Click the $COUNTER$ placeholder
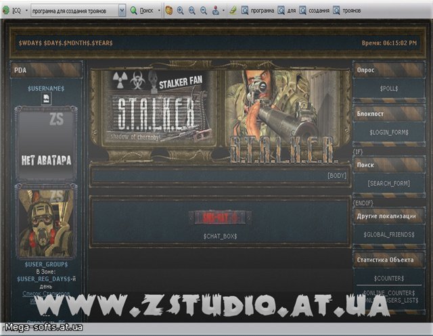The height and width of the screenshot is (336, 433). pos(389,279)
